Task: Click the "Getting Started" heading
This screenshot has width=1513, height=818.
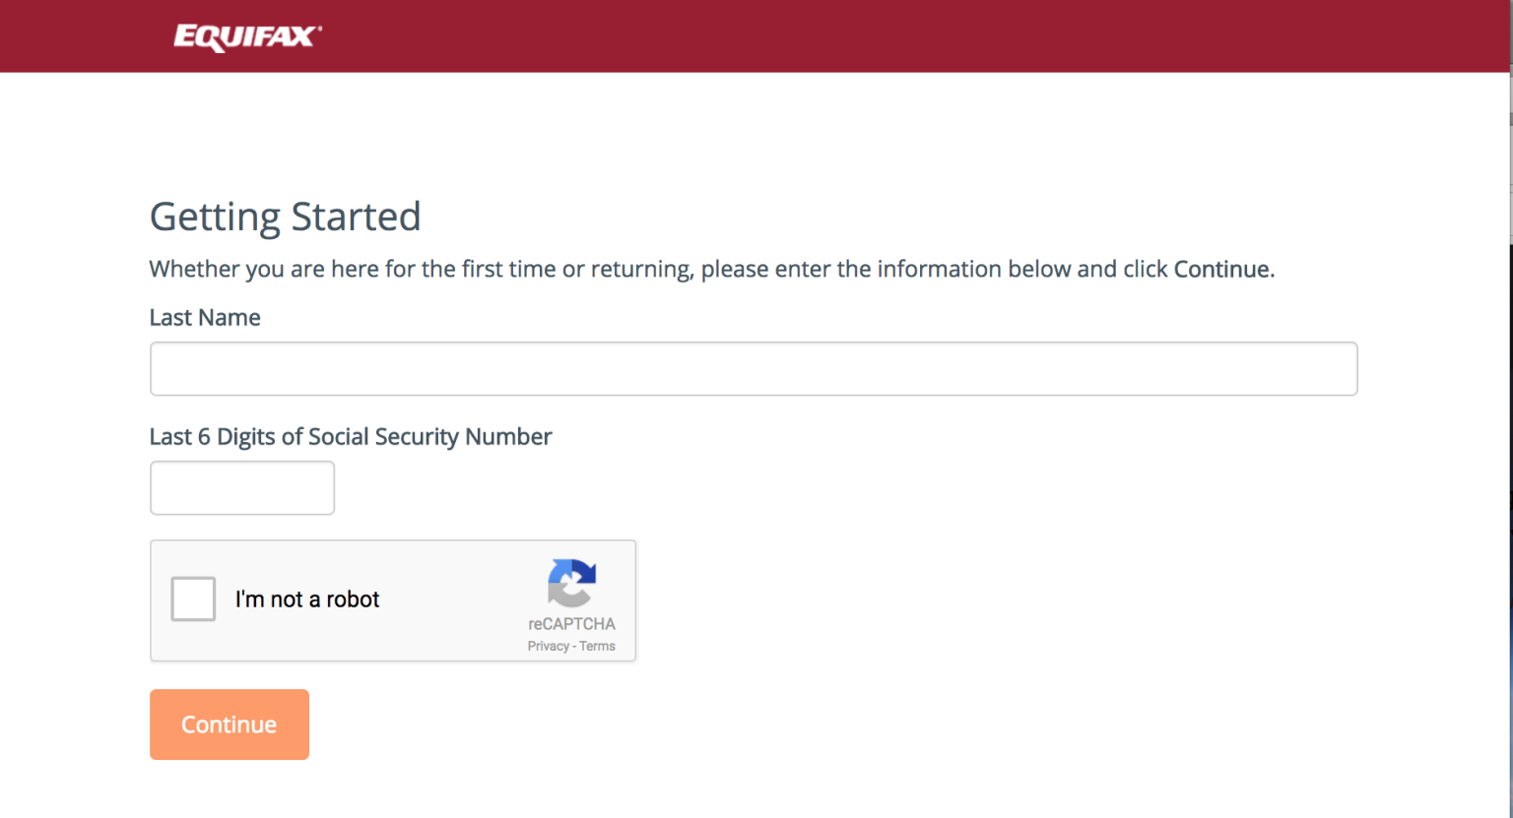Action: (285, 216)
